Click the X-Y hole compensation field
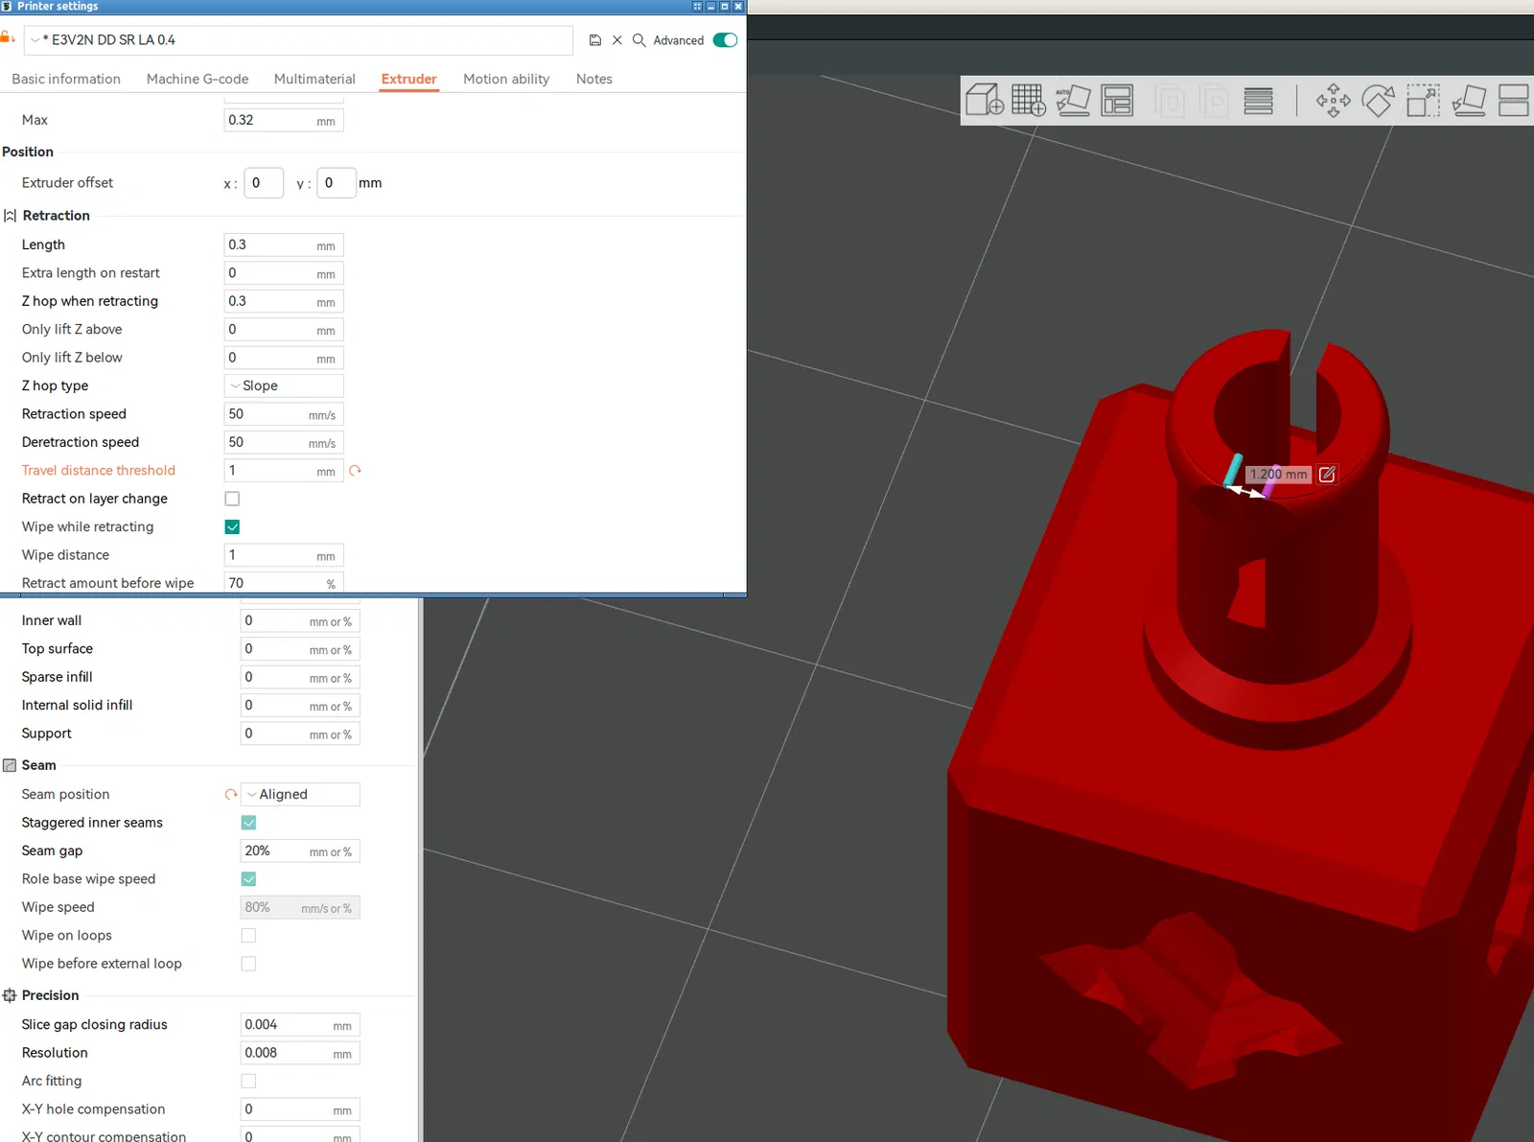This screenshot has width=1534, height=1142. click(300, 1109)
